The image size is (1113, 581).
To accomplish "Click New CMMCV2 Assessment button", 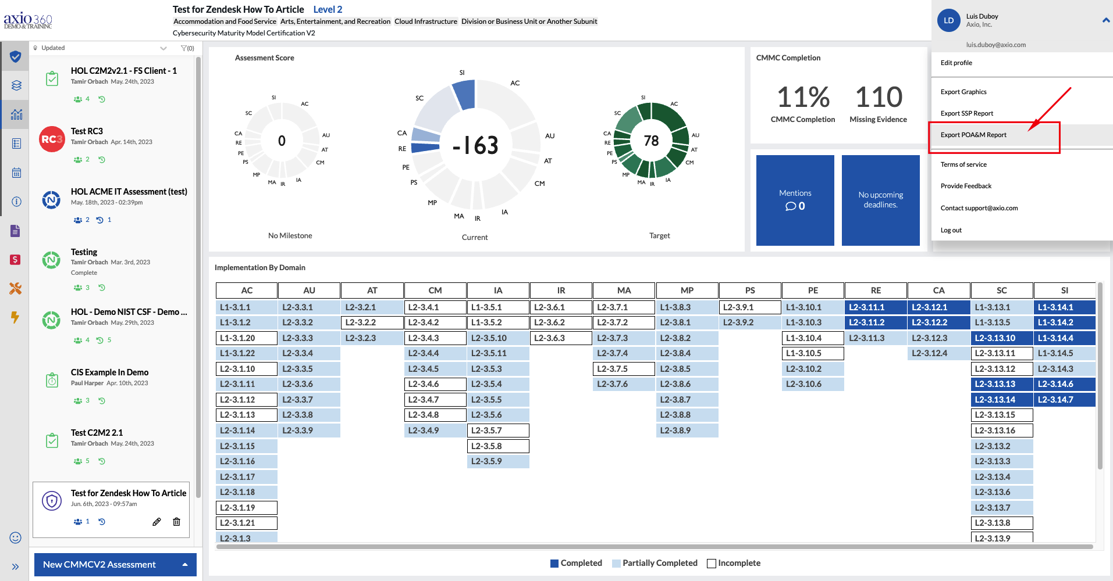I will click(115, 565).
